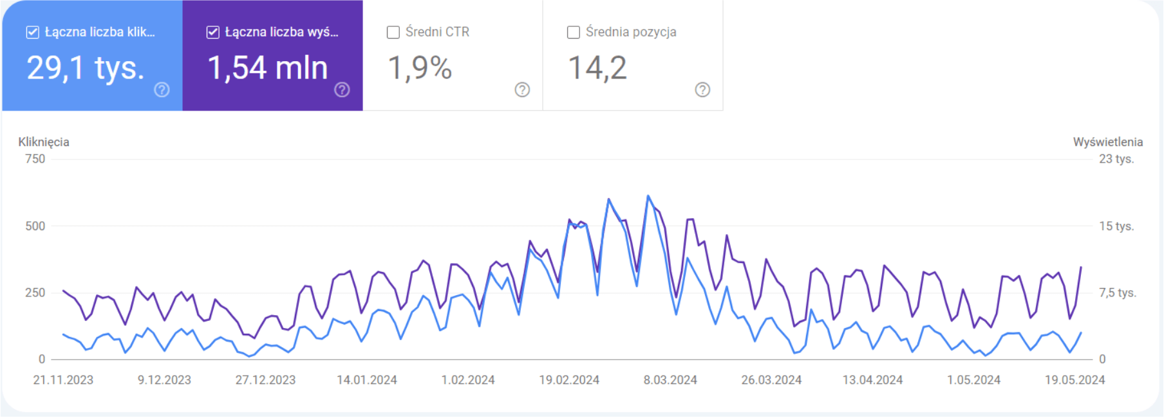The height and width of the screenshot is (418, 1164).
Task: Select the 29,1 tys. clicks value
Action: (x=86, y=68)
